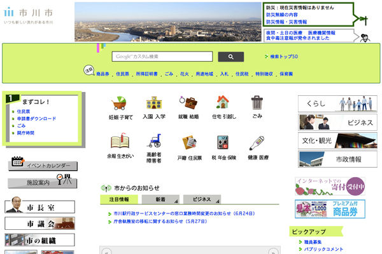382x254 pixels.
Task: Open the 医療機関情報 link
Action: (x=322, y=33)
